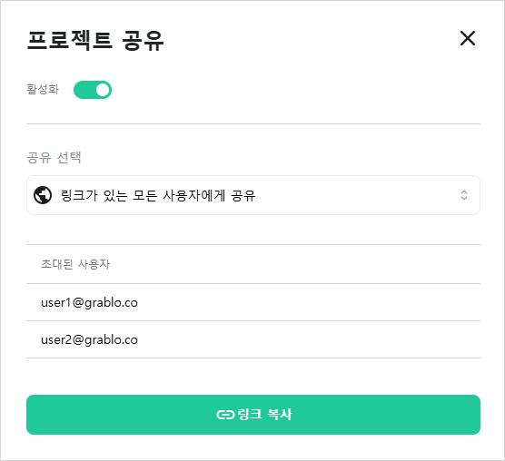Click the X icon at dialog top-right

468,38
